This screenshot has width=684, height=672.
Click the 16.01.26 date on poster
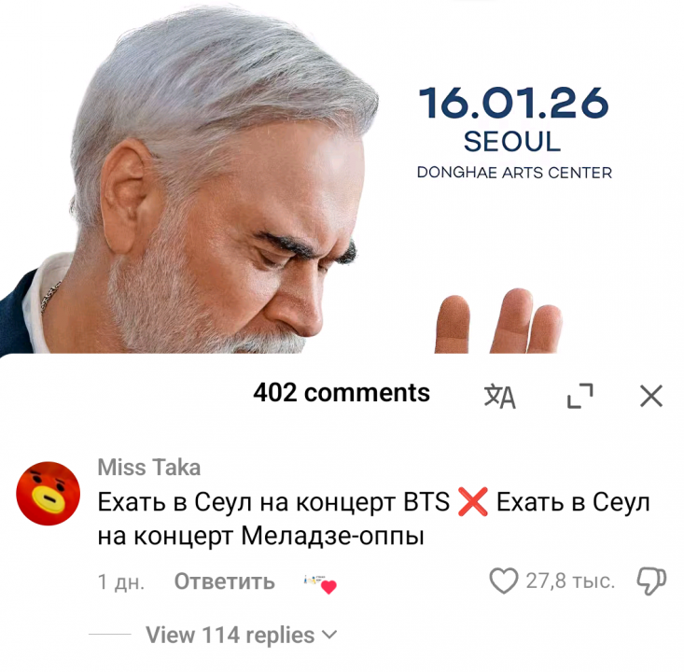coord(513,103)
